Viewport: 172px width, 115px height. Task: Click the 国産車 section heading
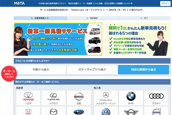click(x=20, y=88)
